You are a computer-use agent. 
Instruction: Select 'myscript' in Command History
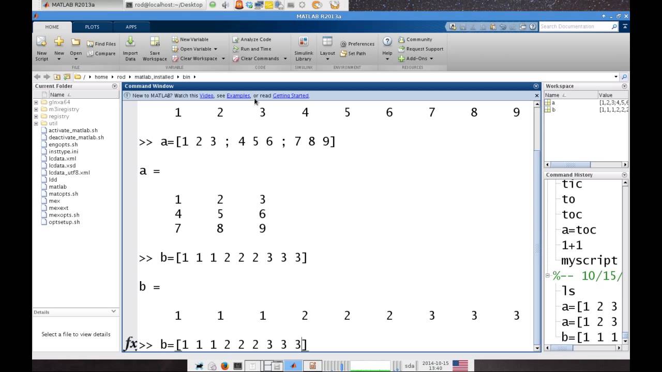click(x=589, y=260)
